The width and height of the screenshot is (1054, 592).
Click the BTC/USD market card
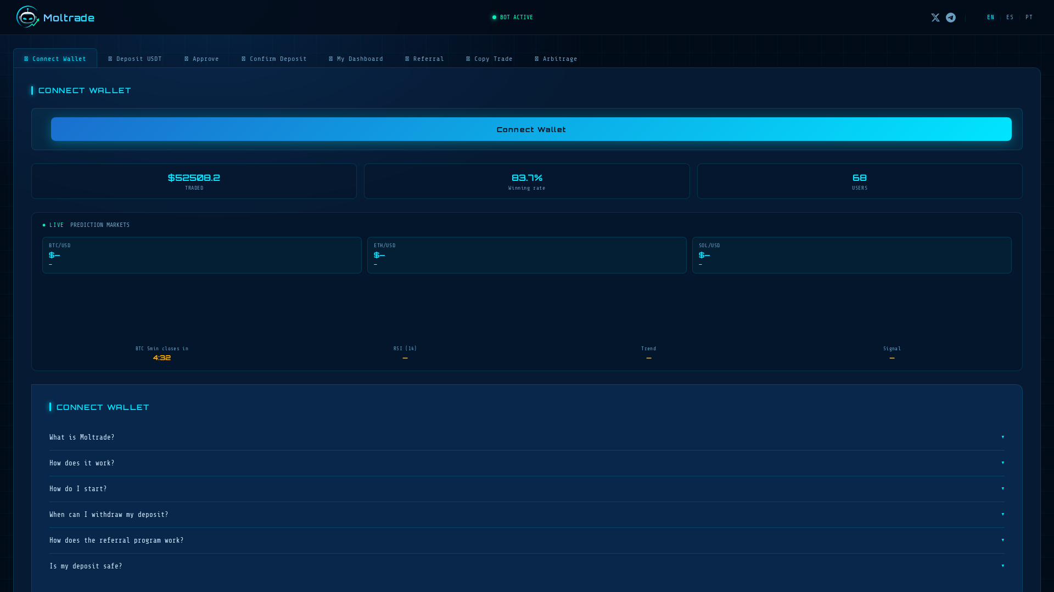coord(202,255)
